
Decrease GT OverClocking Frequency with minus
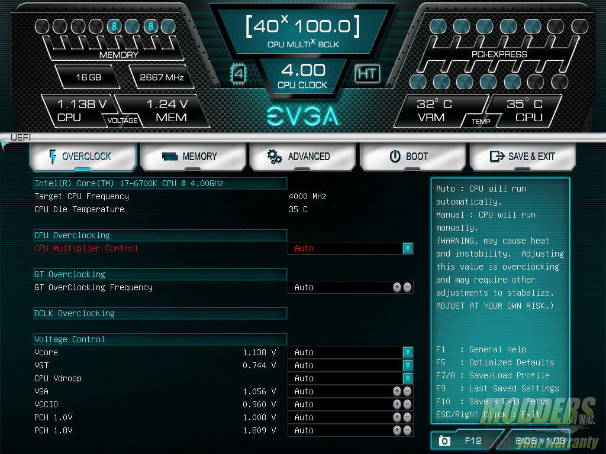pyautogui.click(x=407, y=287)
